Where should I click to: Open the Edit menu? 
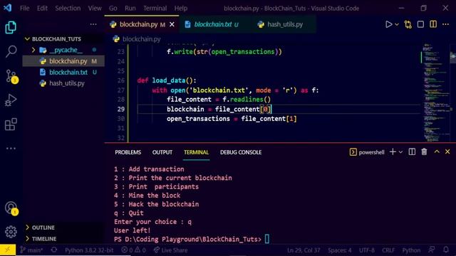[42, 8]
